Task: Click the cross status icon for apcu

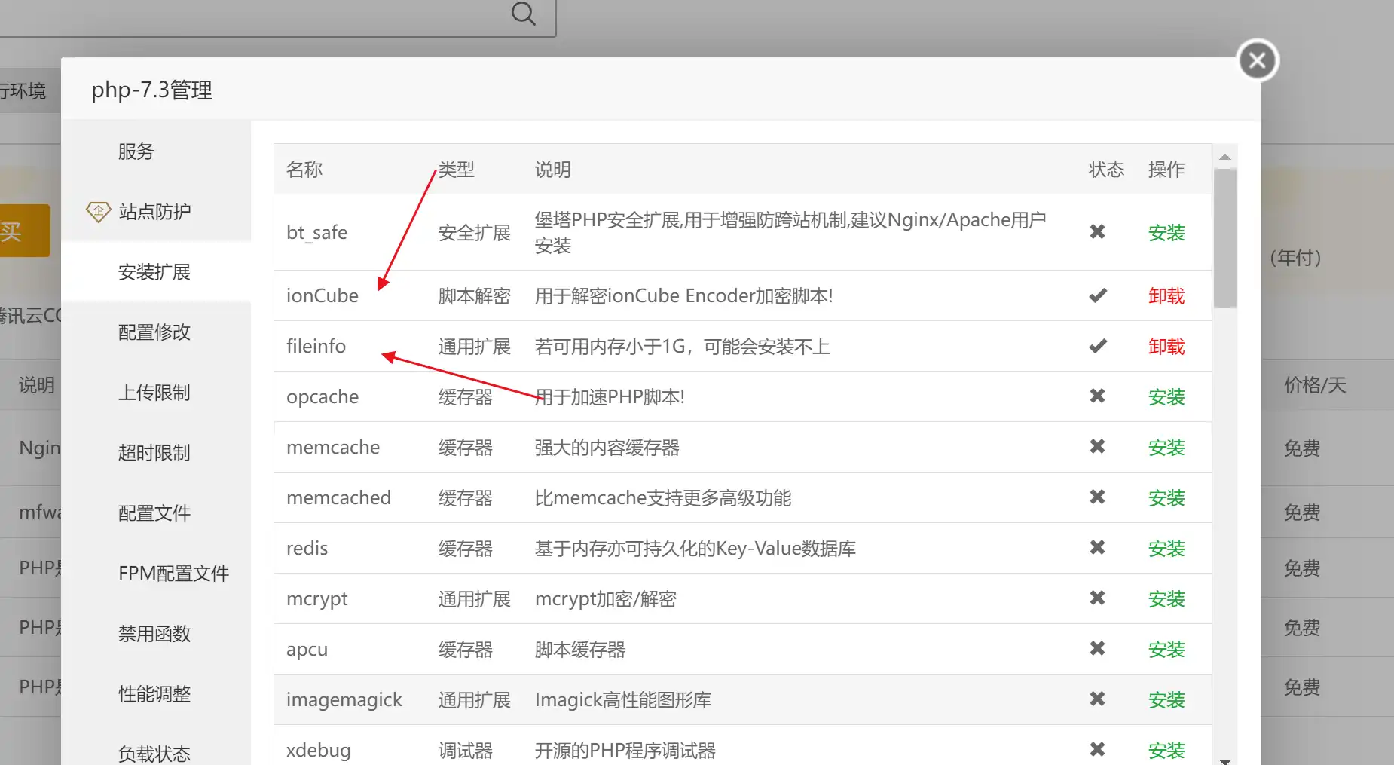Action: coord(1097,649)
